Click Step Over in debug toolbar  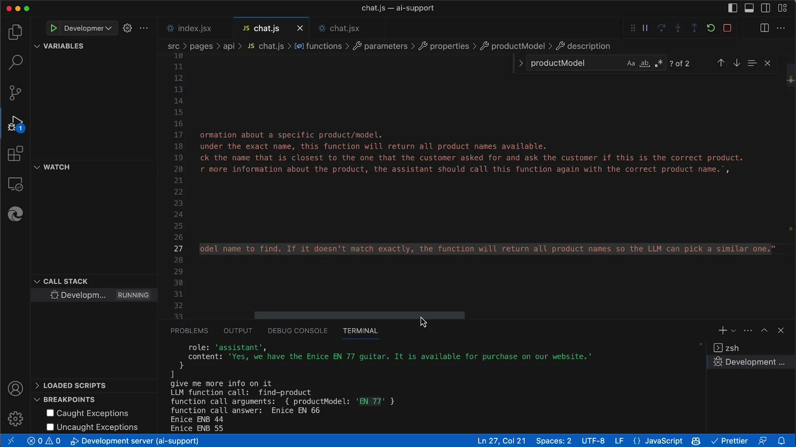pos(662,28)
